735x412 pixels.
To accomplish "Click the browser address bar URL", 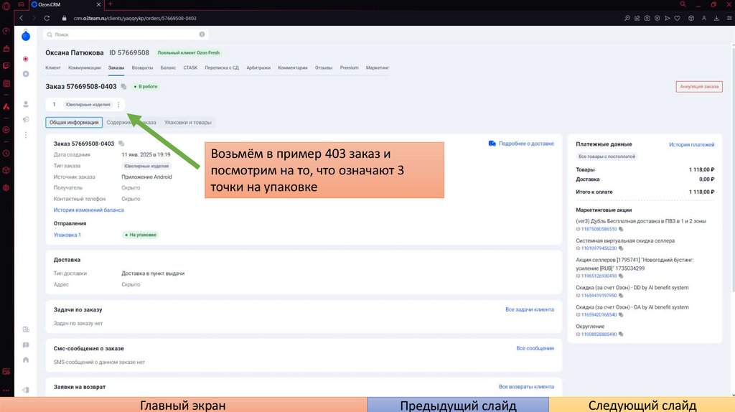I will pos(135,18).
